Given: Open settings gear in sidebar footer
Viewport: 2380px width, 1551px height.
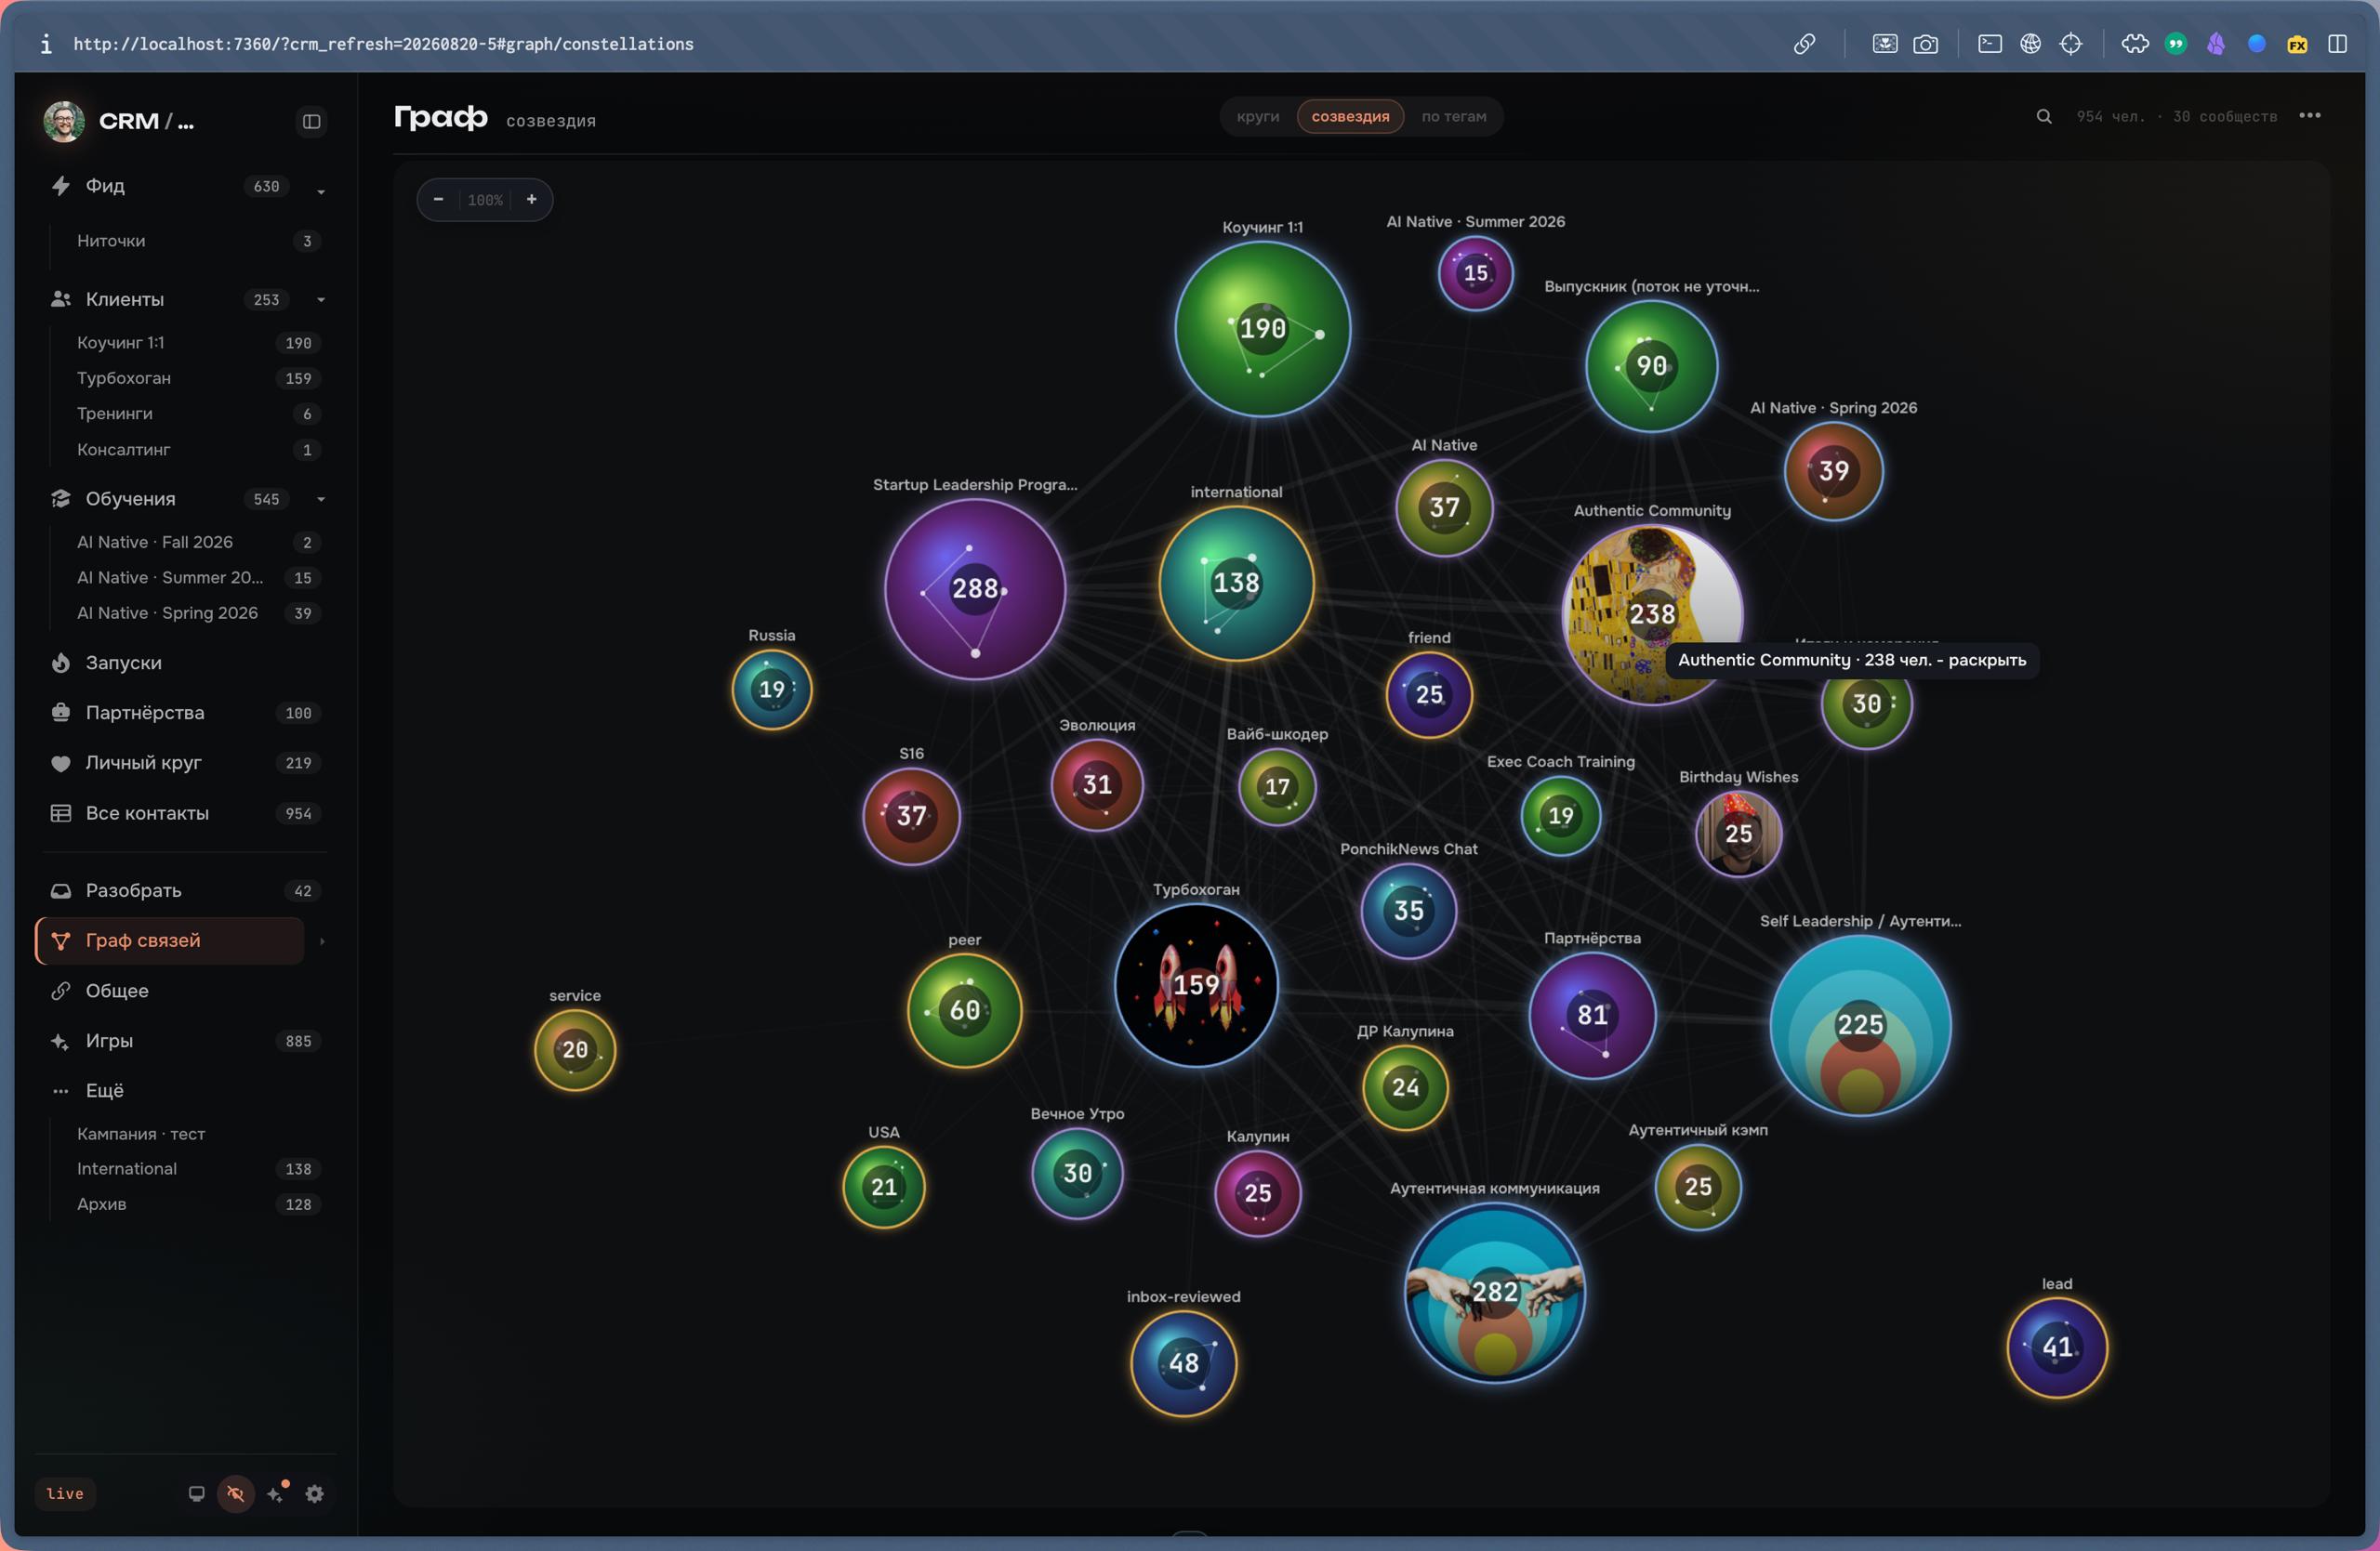Looking at the screenshot, I should point(314,1493).
